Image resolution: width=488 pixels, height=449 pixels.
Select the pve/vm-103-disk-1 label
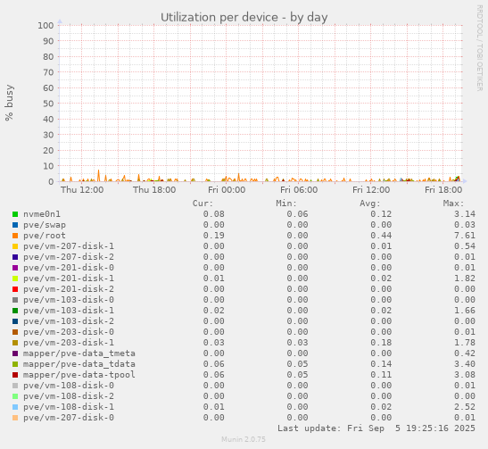tap(69, 311)
